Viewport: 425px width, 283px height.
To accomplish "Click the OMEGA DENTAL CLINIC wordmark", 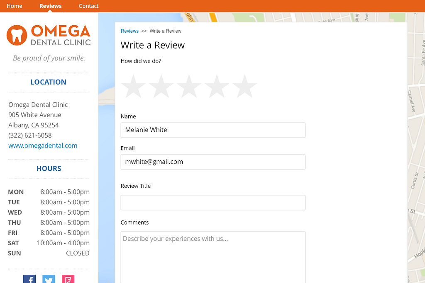I will [x=61, y=35].
